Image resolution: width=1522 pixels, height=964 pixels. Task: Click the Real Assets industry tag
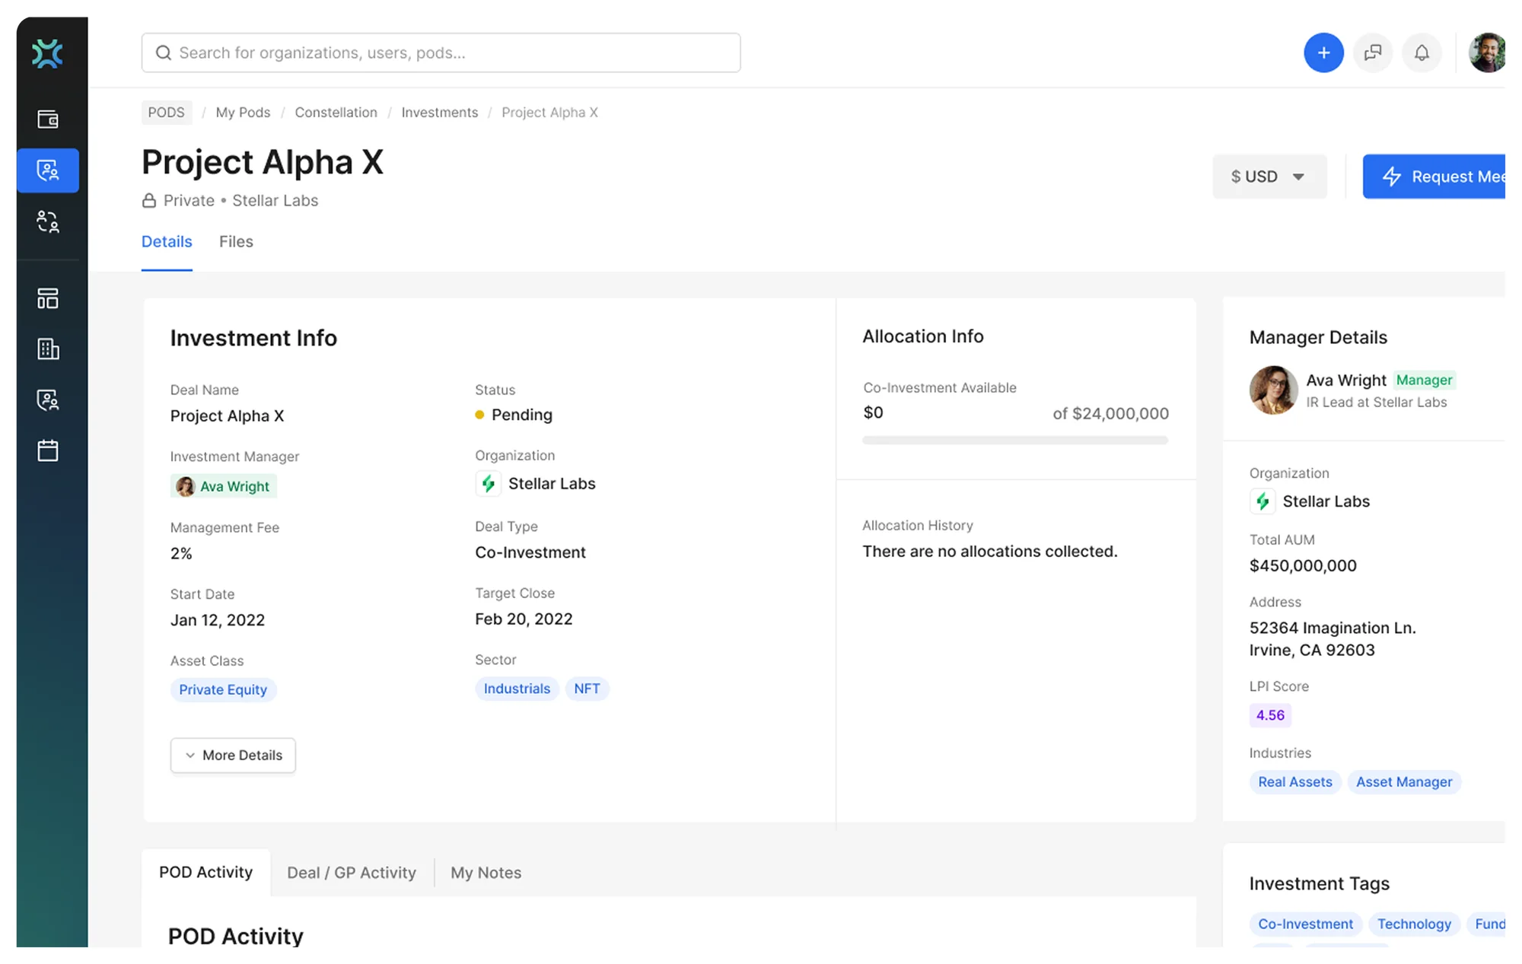pyautogui.click(x=1295, y=782)
